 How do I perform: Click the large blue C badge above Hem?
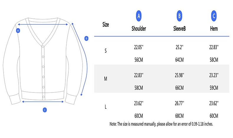click(214, 16)
